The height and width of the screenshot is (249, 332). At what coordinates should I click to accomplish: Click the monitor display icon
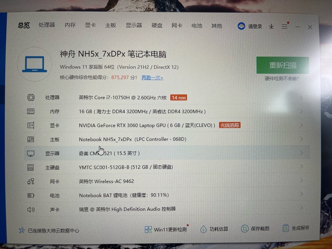click(31, 153)
